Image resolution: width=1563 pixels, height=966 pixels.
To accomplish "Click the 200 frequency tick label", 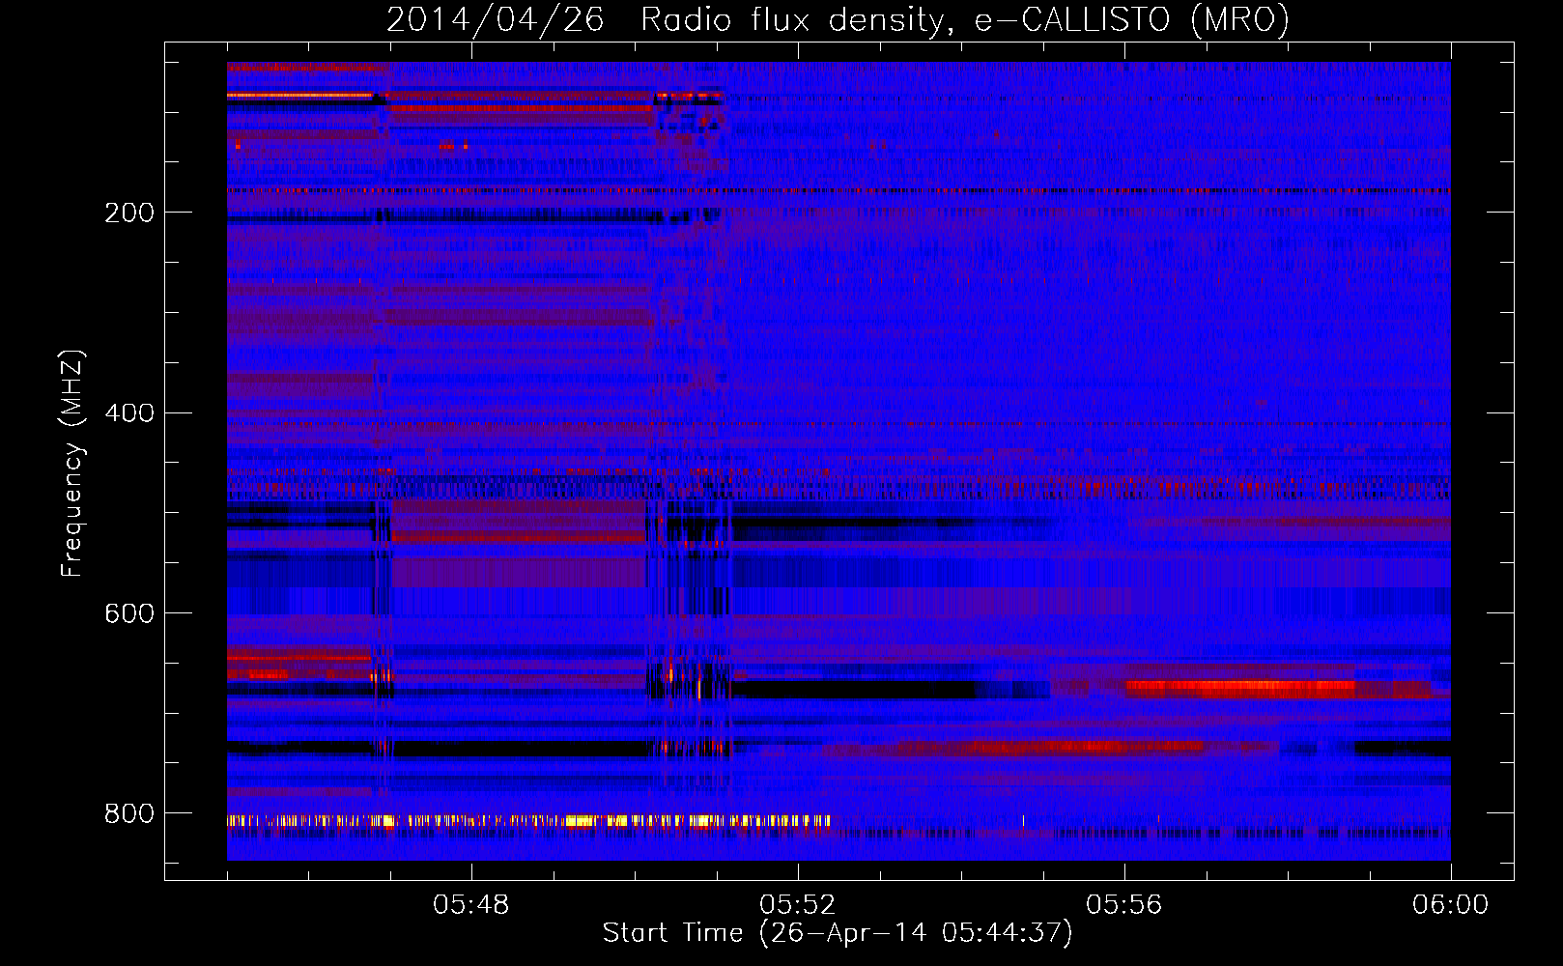I will (x=129, y=213).
